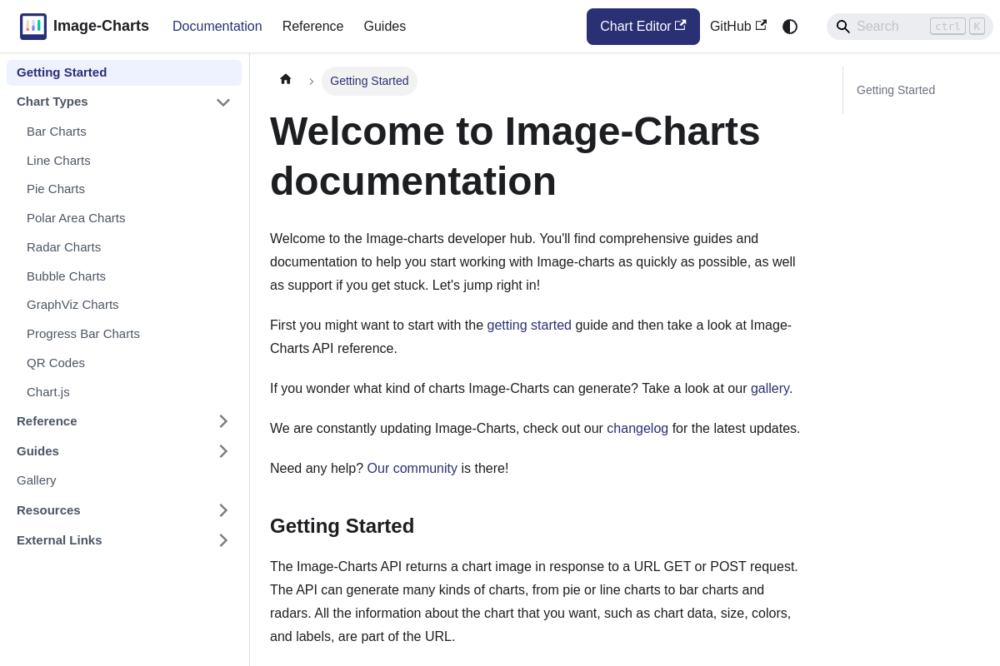The width and height of the screenshot is (1000, 666).
Task: Open Bar Charts in sidebar
Action: 57,132
